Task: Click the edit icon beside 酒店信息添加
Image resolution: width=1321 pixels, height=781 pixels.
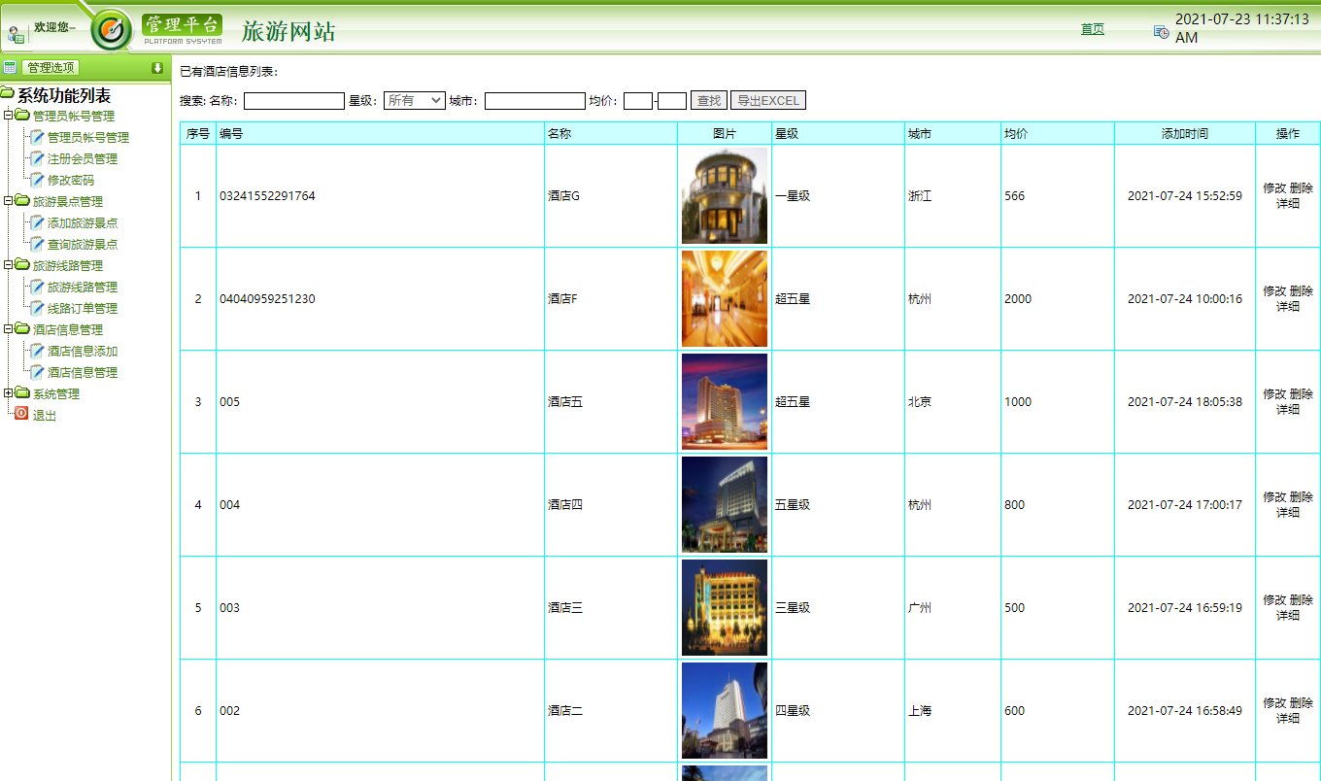Action: coord(38,350)
